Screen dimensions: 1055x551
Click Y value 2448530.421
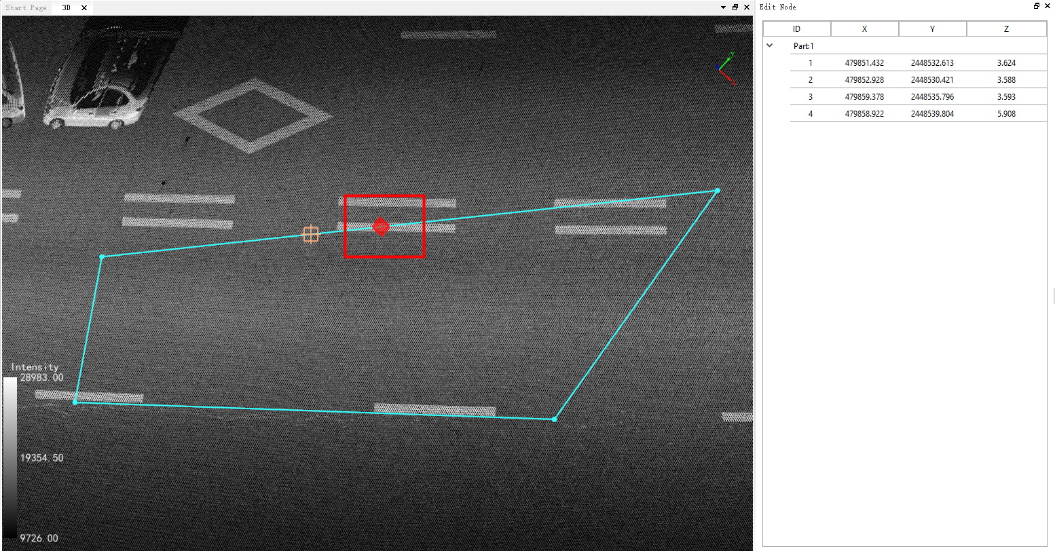pyautogui.click(x=933, y=80)
